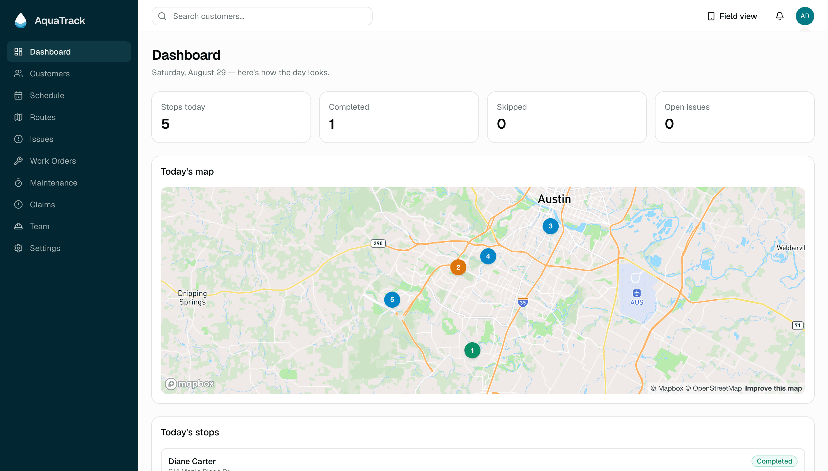Go to Work Orders
Viewport: 828px width, 471px height.
[69, 161]
